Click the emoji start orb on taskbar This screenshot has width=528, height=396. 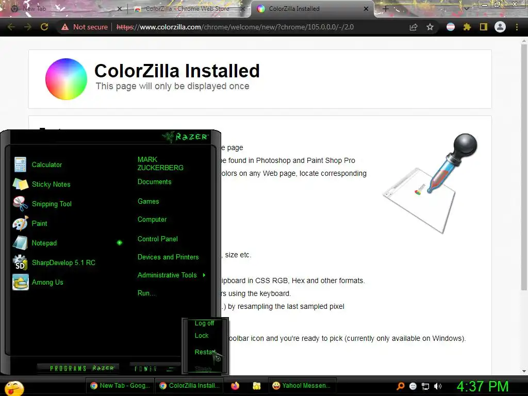(14, 389)
